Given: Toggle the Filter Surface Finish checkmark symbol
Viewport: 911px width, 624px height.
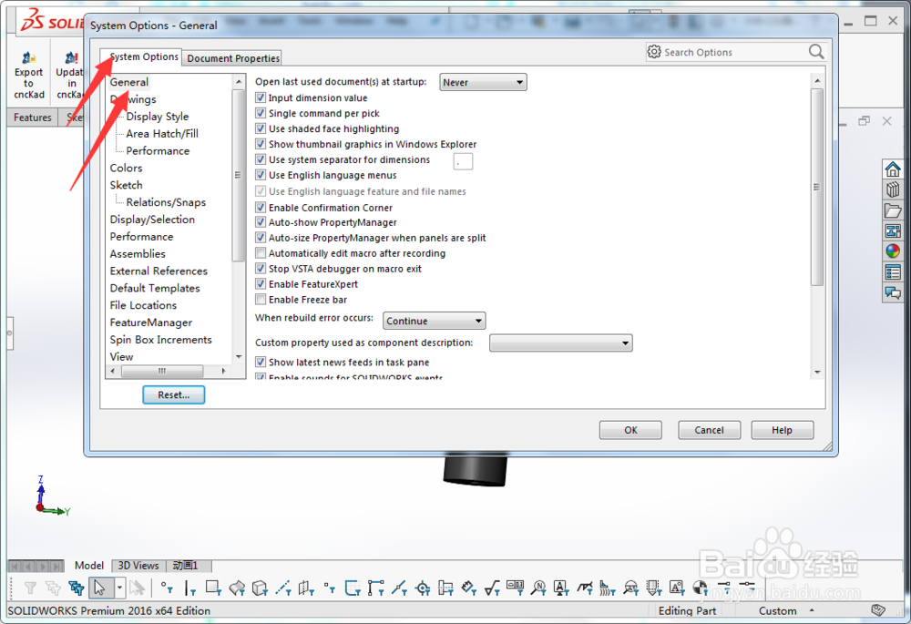Looking at the screenshot, I should 492,588.
